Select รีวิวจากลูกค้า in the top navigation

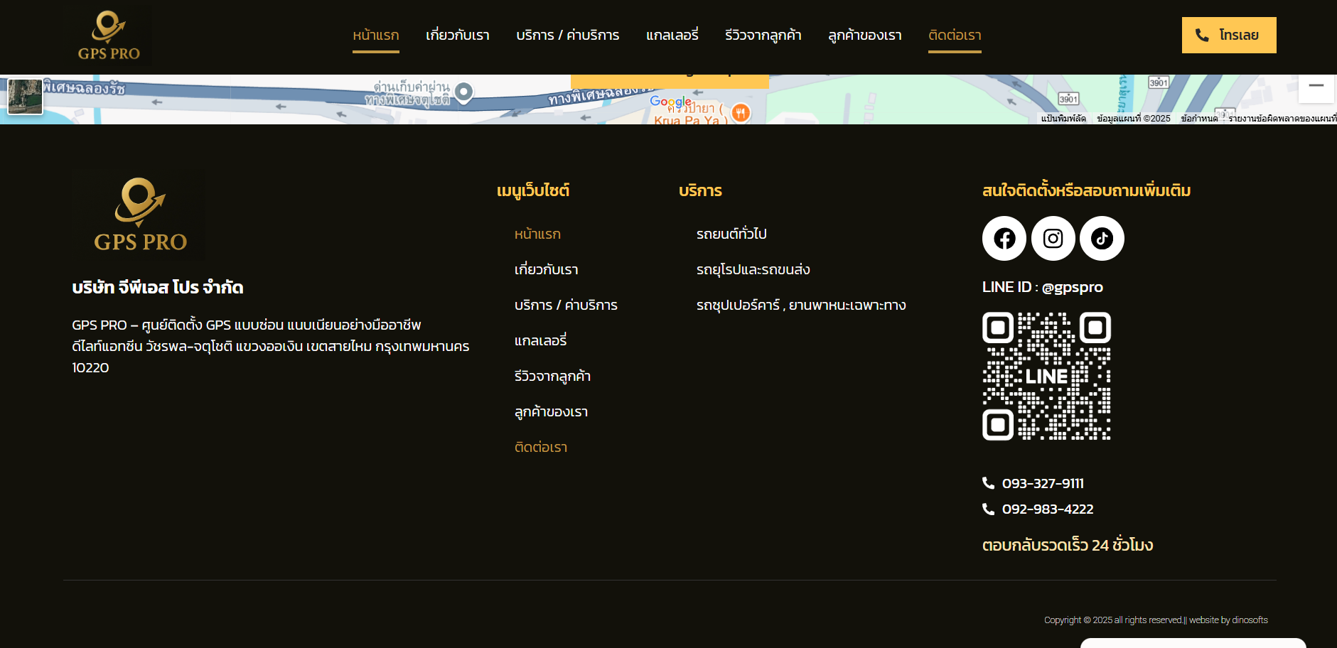[x=763, y=36]
